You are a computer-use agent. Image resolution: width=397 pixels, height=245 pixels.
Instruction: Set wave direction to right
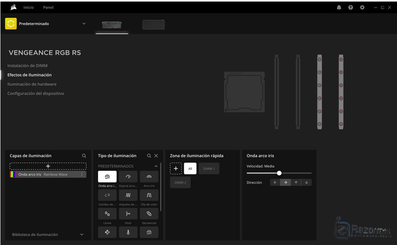coord(285,182)
